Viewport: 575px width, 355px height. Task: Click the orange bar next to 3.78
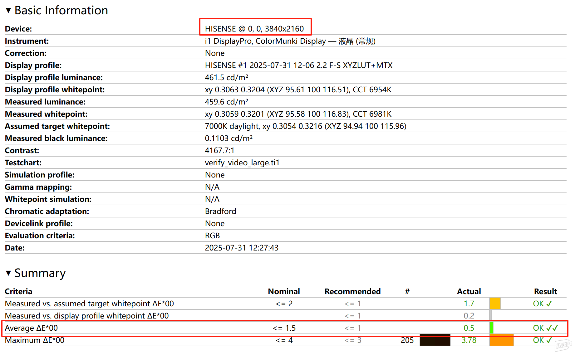pyautogui.click(x=502, y=340)
